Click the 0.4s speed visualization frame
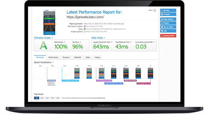 pyautogui.click(x=77, y=73)
